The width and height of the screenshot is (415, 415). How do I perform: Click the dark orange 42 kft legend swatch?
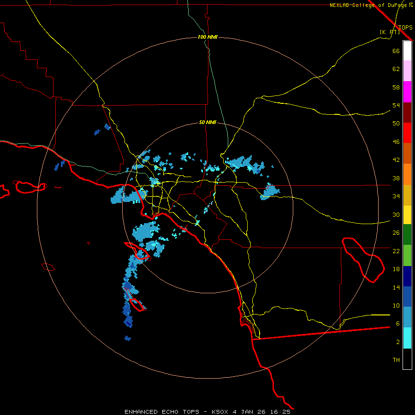click(407, 154)
